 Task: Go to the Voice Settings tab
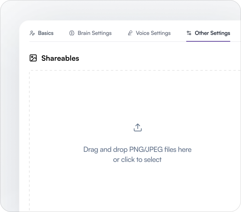(x=153, y=33)
